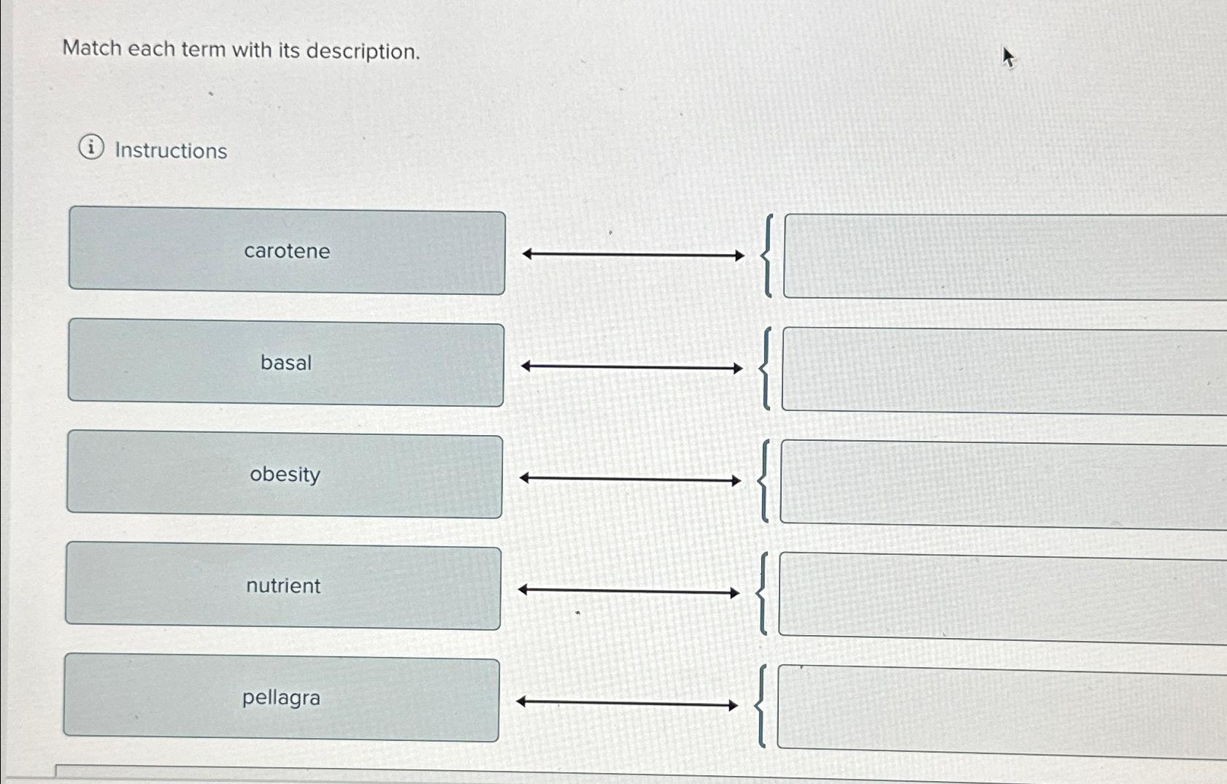
Task: Open the answer dropdown matched to carotene
Action: 1000,255
